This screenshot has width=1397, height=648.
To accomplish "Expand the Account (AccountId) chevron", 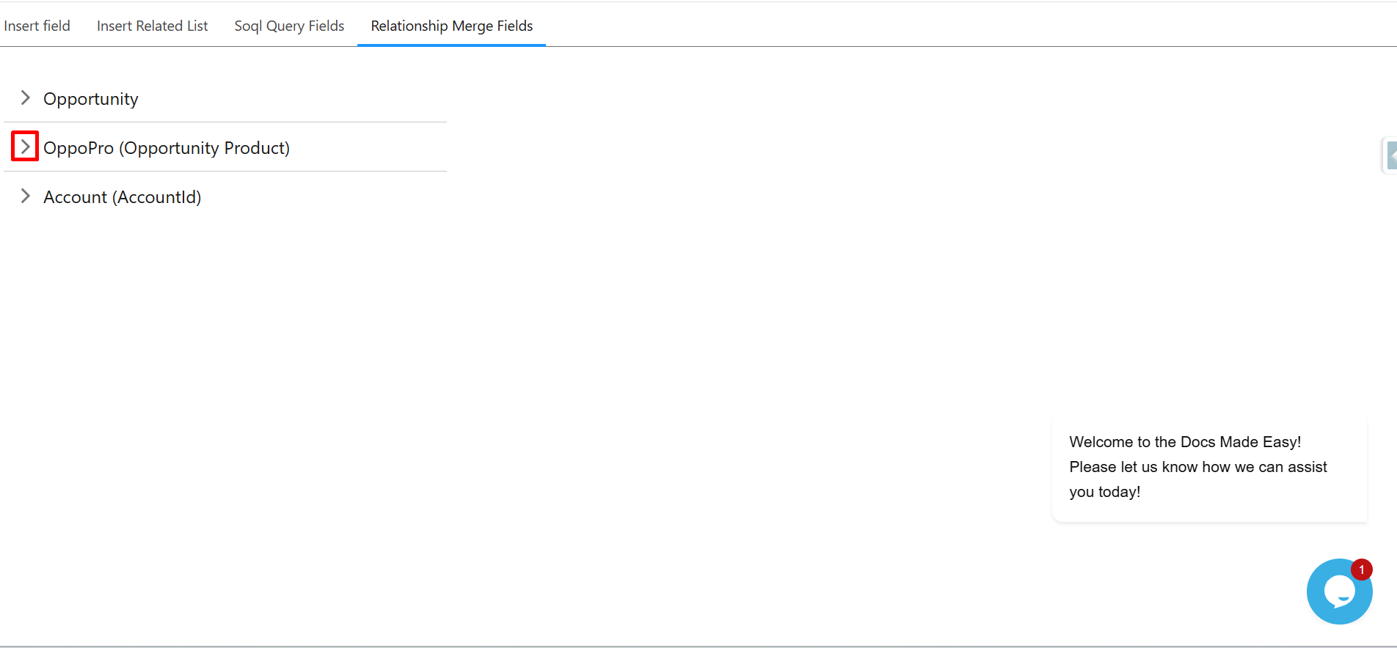I will [x=26, y=196].
